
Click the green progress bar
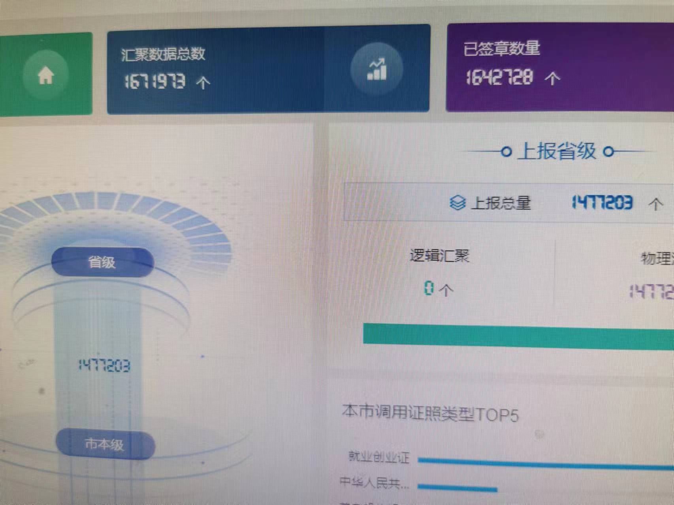[x=518, y=337]
